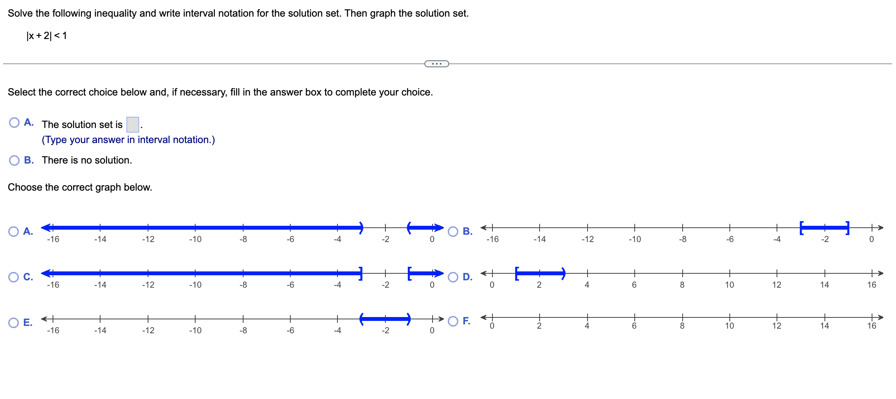Click the inequality expression |x + 2| < 1
This screenshot has height=399, width=896.
(x=46, y=36)
